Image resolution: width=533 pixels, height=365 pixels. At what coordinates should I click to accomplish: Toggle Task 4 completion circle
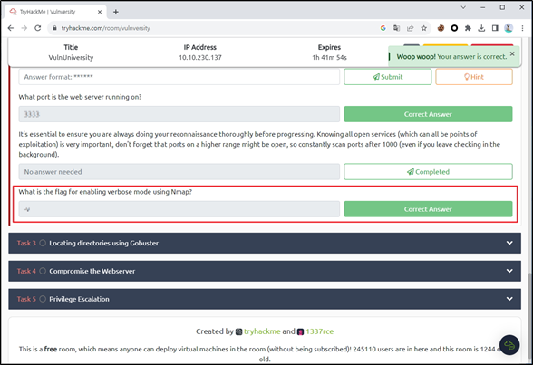coord(43,271)
